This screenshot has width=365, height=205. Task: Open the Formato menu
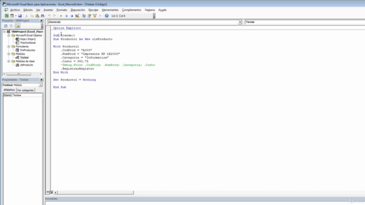click(62, 10)
